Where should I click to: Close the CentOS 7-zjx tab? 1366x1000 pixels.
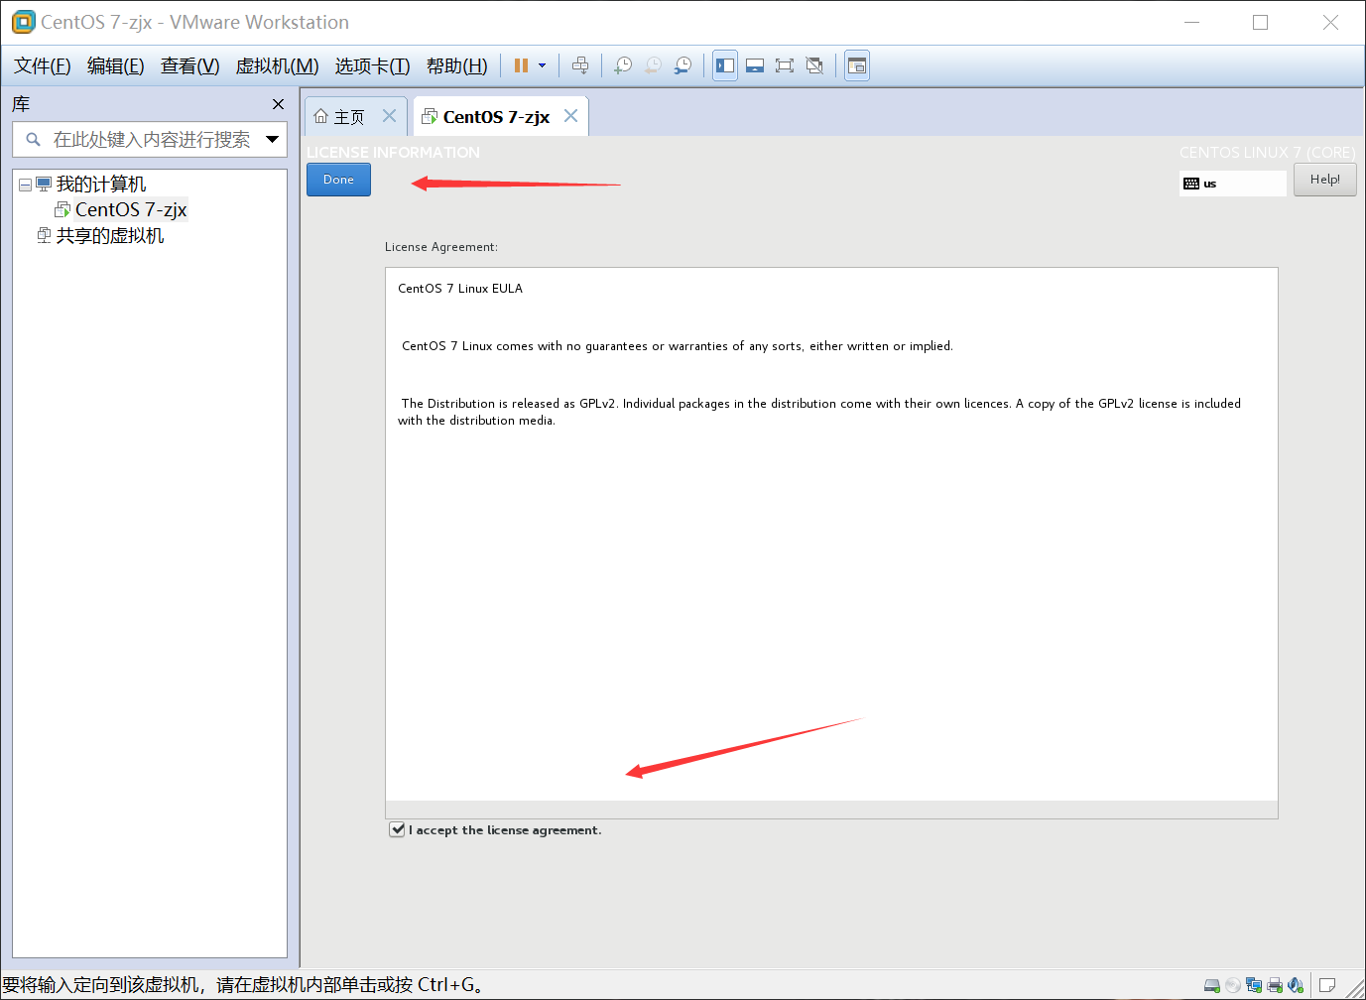pyautogui.click(x=571, y=116)
